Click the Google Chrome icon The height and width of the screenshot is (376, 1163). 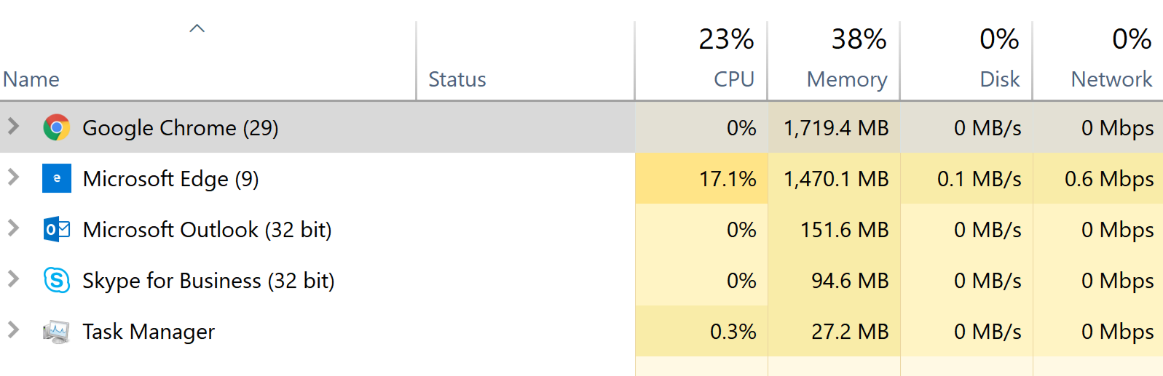[x=56, y=127]
